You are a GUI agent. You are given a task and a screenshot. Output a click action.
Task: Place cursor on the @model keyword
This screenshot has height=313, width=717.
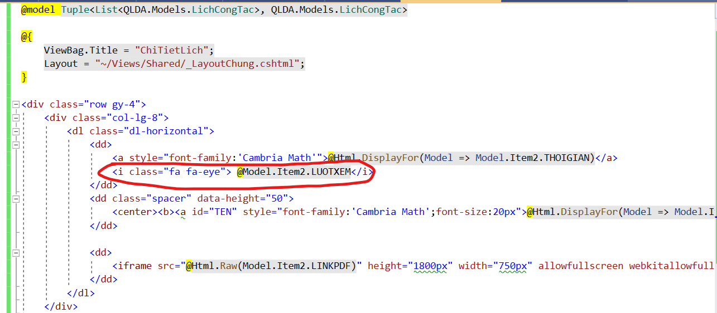coord(39,10)
